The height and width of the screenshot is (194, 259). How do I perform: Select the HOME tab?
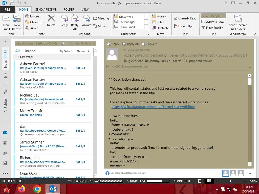pyautogui.click(x=24, y=10)
